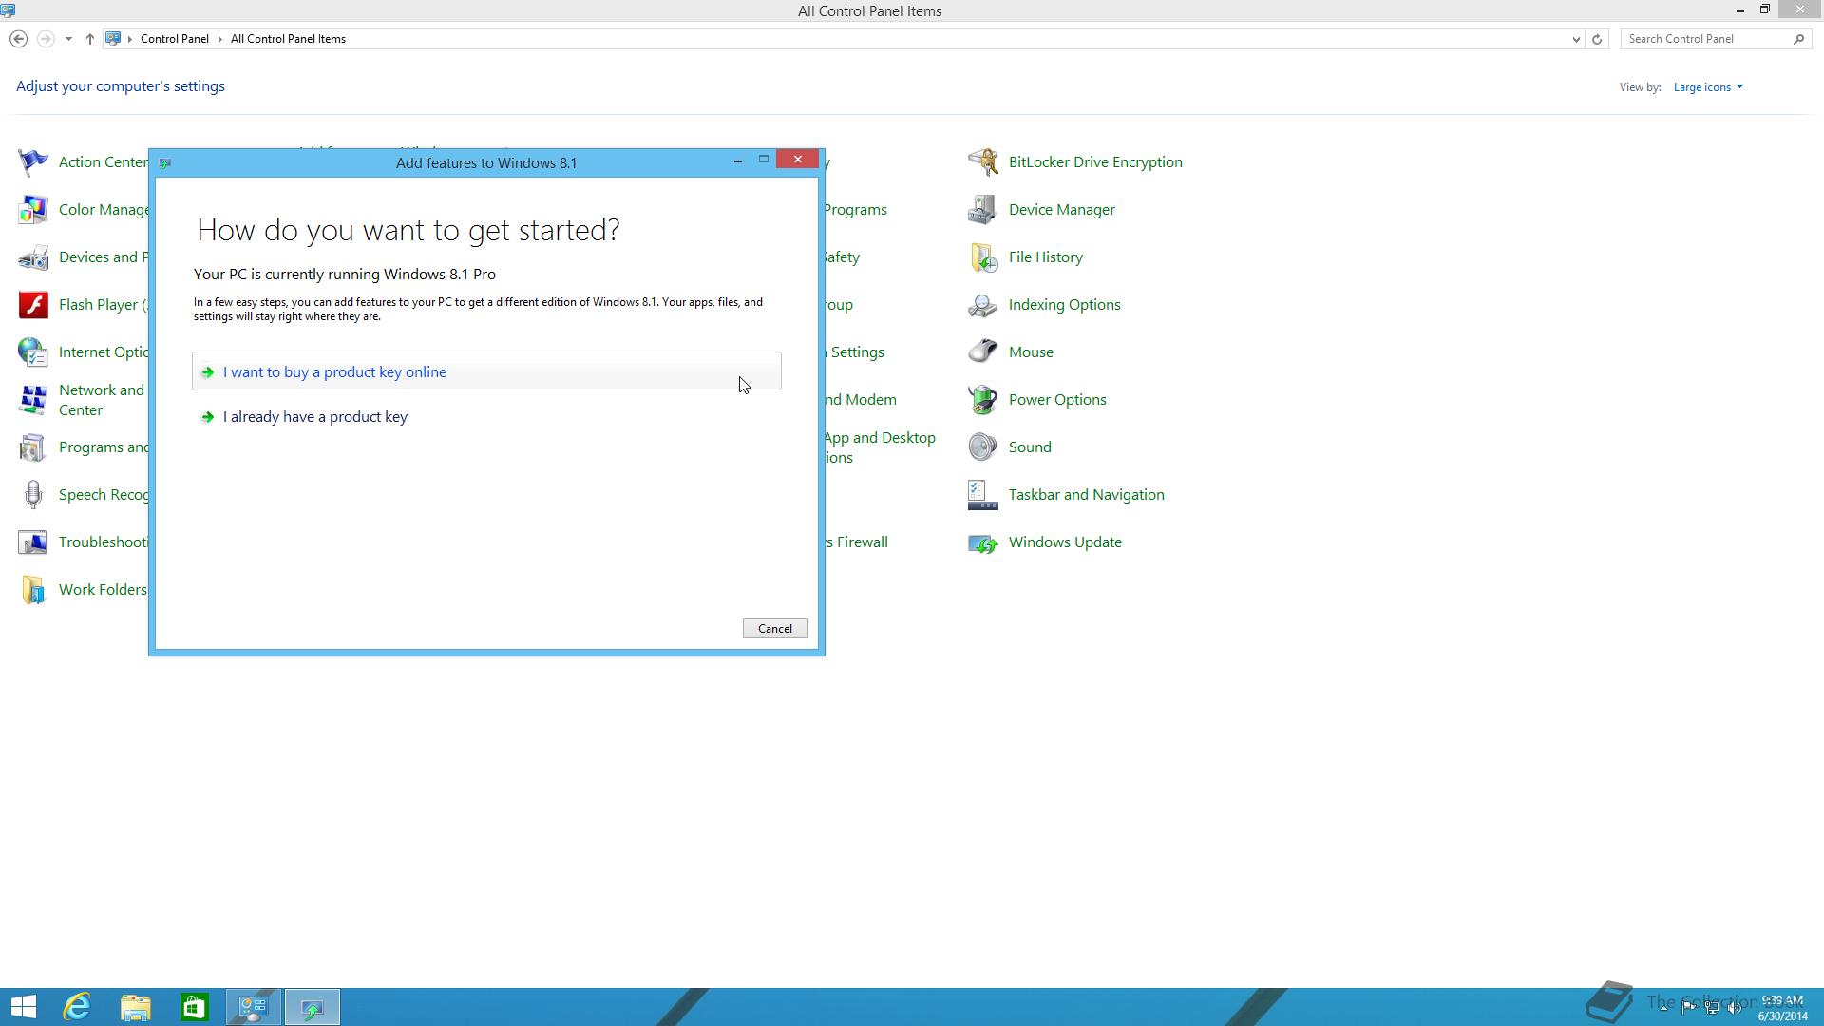The height and width of the screenshot is (1026, 1824).
Task: Click the Windows Start button
Action: point(23,1007)
